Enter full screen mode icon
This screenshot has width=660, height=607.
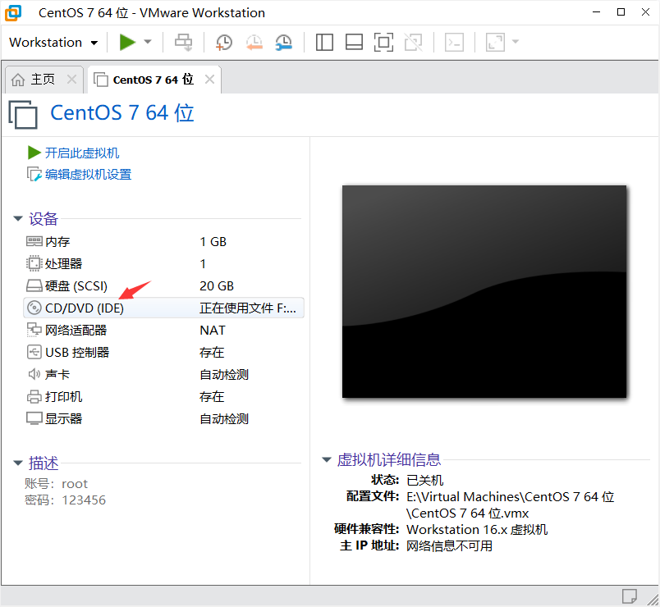click(383, 42)
